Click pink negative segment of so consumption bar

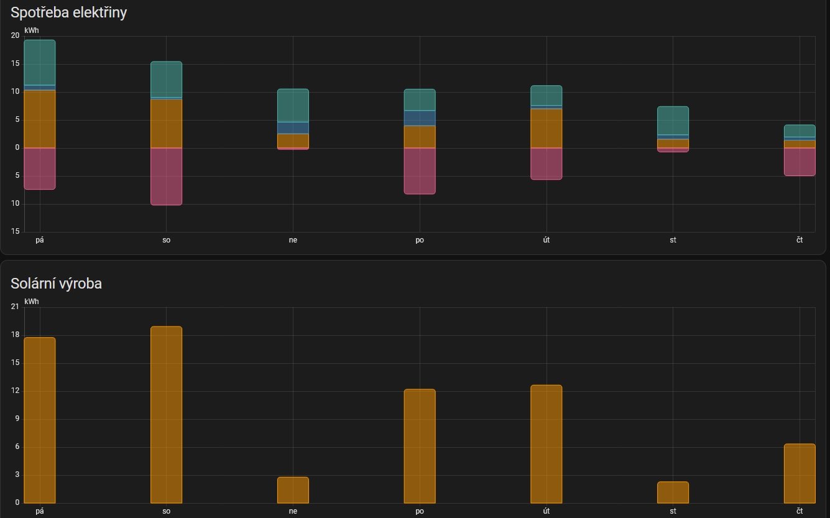[x=166, y=177]
